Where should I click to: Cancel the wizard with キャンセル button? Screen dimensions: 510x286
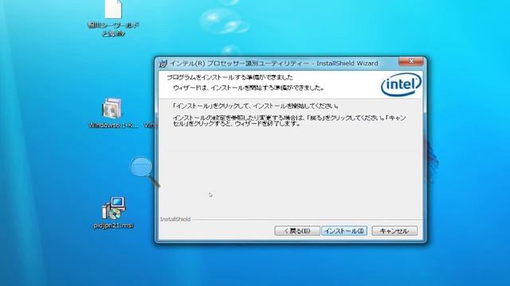[x=394, y=231]
